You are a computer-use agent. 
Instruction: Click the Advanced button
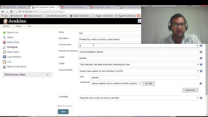190,90
